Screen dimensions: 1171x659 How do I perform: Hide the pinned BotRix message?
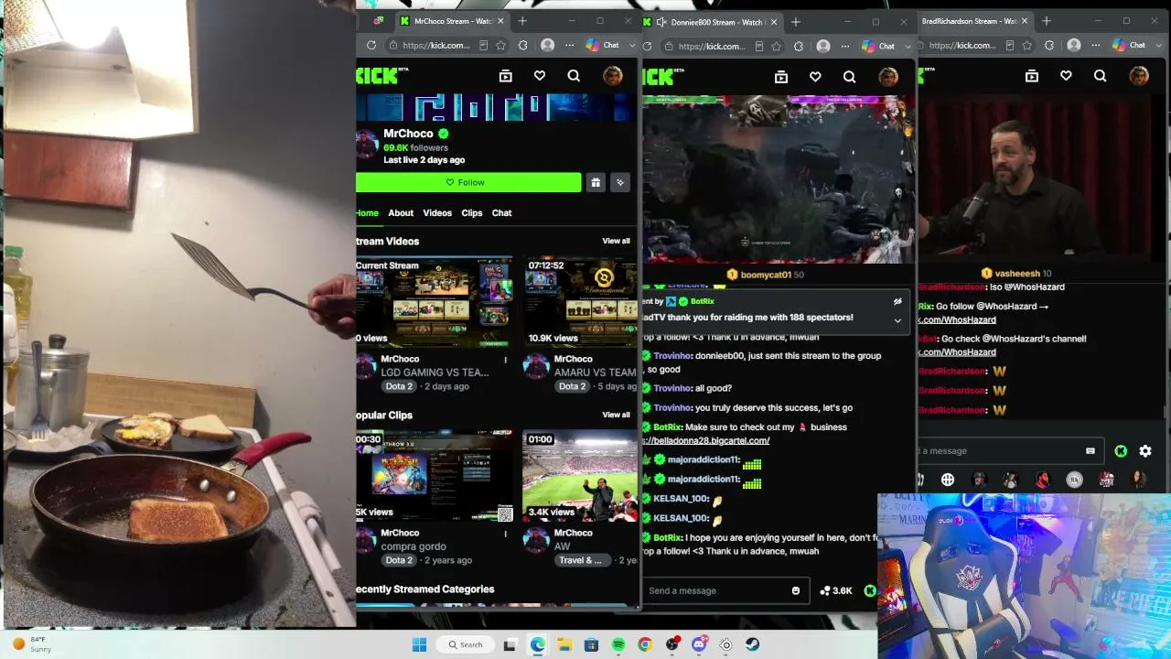[x=897, y=302]
